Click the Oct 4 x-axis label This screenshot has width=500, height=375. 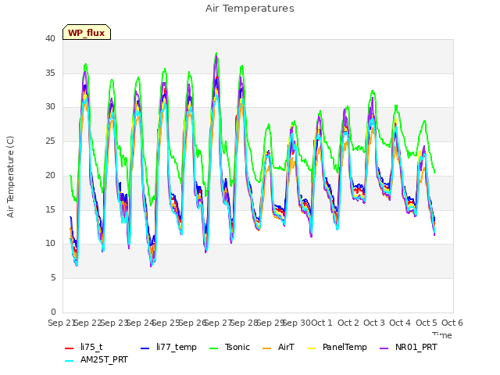pos(400,323)
